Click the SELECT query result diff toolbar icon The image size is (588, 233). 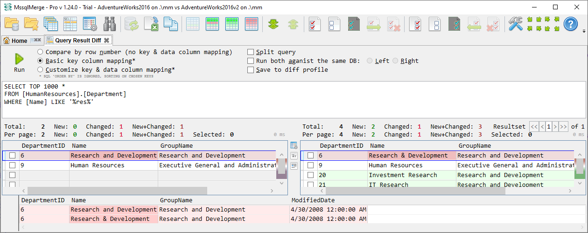[70, 24]
